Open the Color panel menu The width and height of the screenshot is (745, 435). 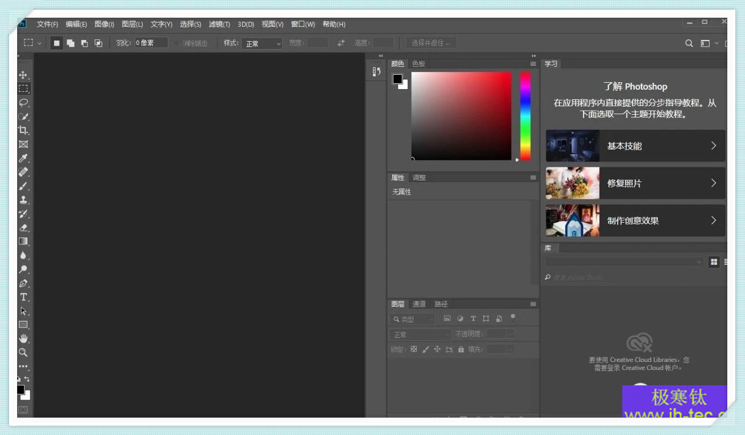(x=533, y=64)
